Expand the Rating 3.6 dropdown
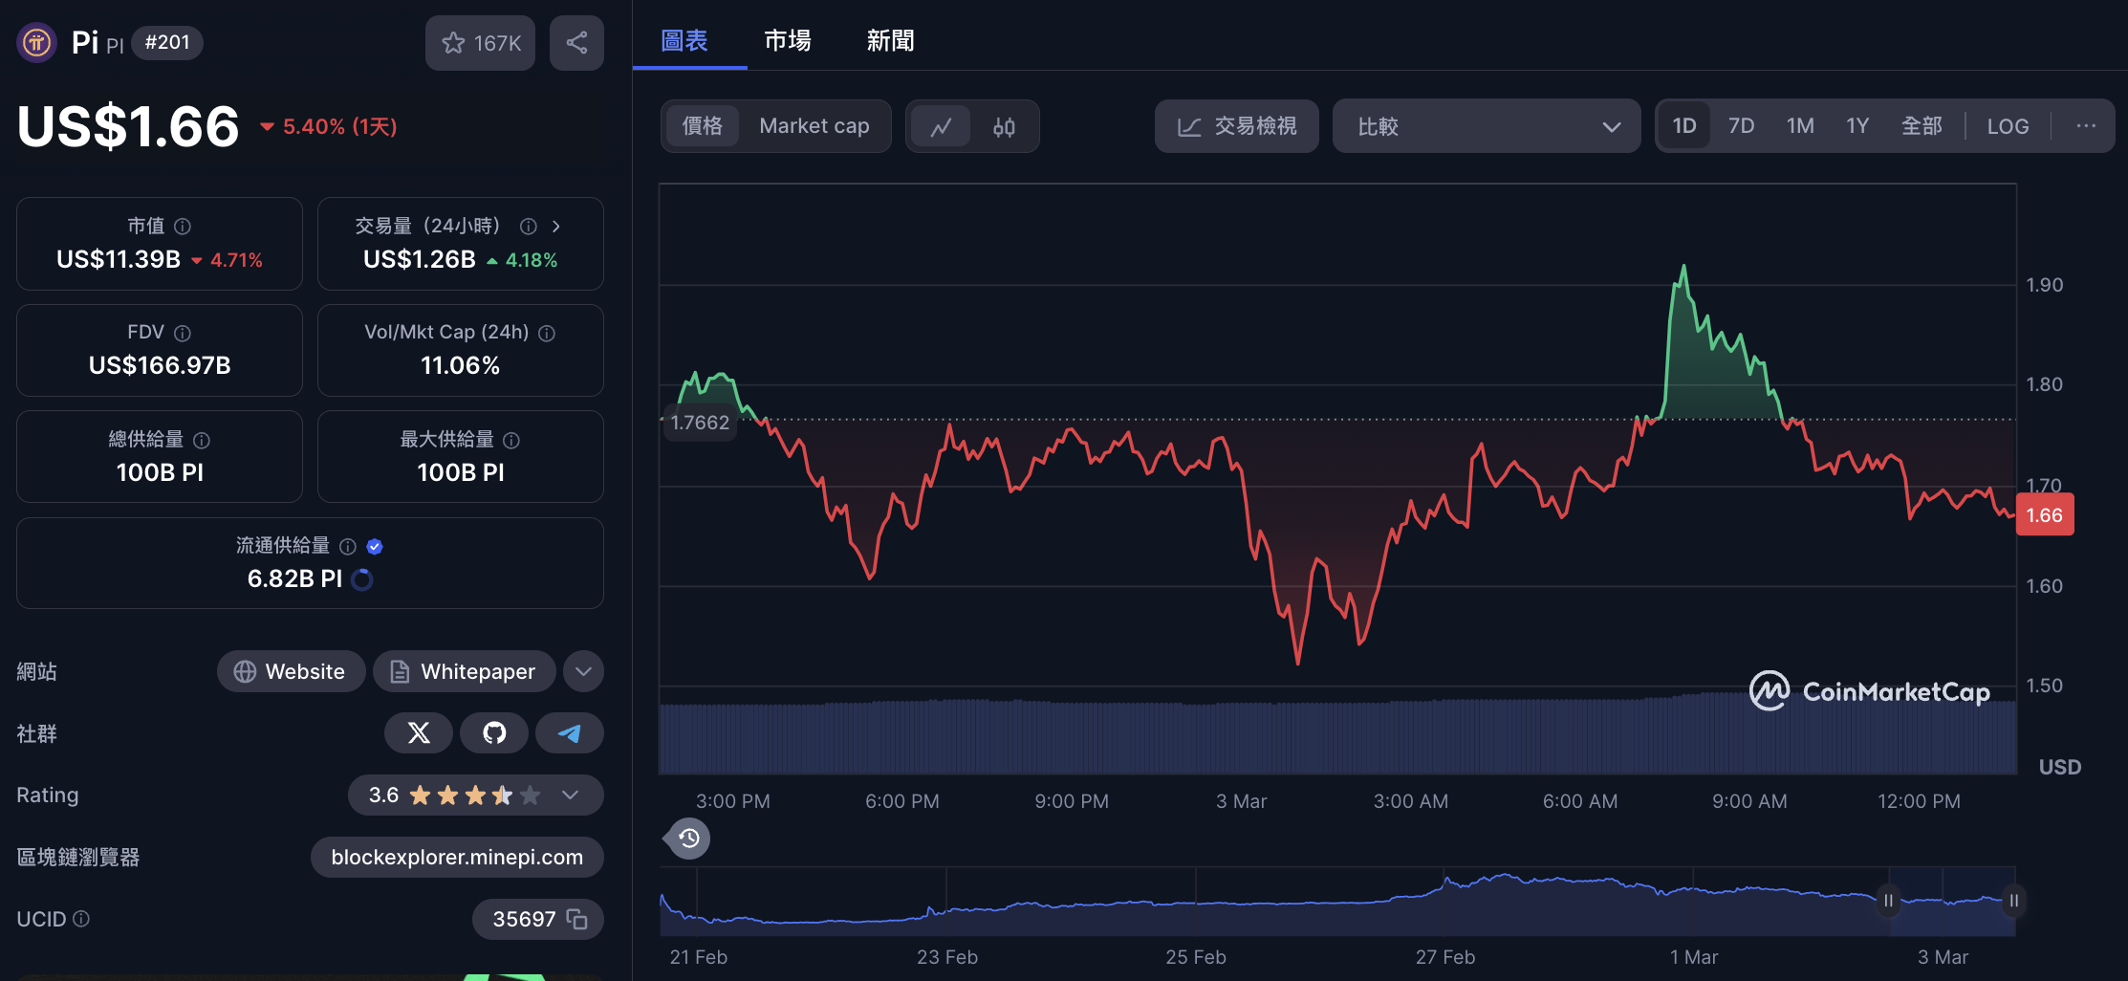The image size is (2128, 981). click(x=571, y=796)
